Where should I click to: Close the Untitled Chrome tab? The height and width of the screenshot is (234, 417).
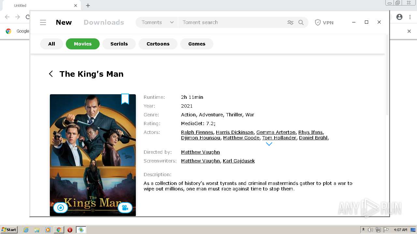76,6
